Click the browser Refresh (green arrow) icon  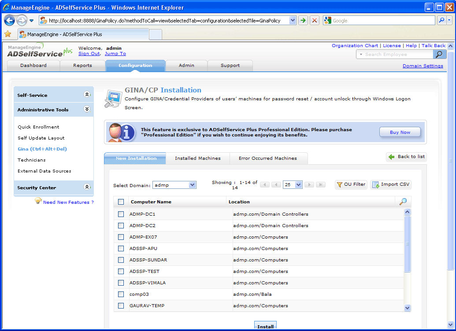(303, 21)
